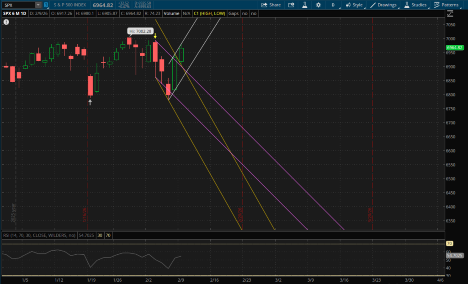The image size is (468, 284).
Task: Open the Drawings menu
Action: (385, 5)
